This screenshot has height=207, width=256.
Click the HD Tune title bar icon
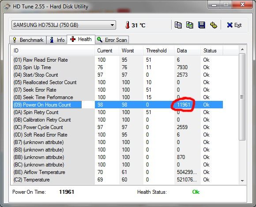(x=7, y=7)
